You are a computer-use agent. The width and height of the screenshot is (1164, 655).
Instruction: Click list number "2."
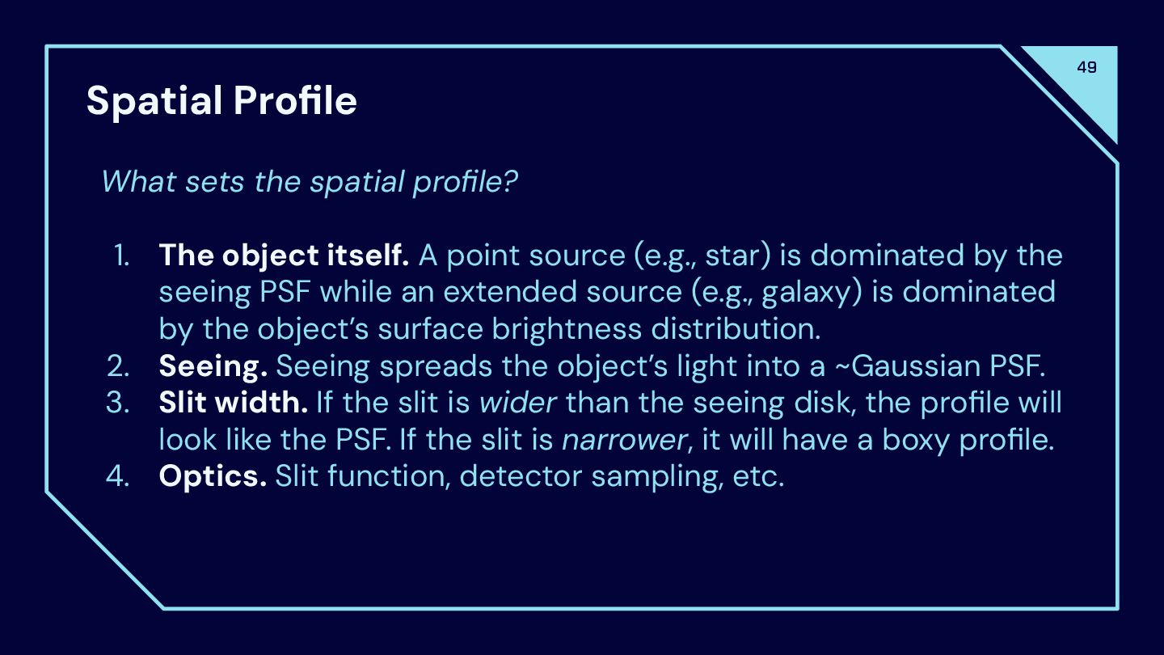[118, 366]
